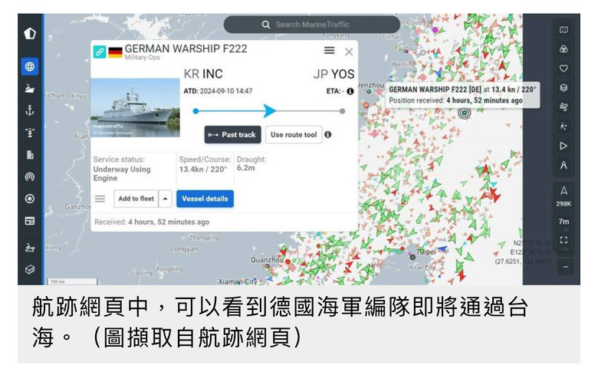Click the MarineTraffic logo icon
Image resolution: width=598 pixels, height=375 pixels.
tap(30, 34)
